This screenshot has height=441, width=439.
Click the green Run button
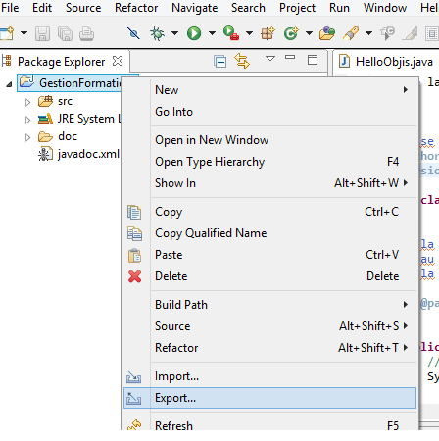[x=194, y=33]
